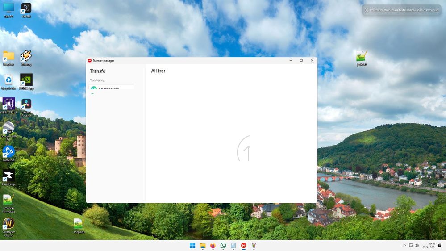Select the DaVinci Resolve desktop shortcut
The image size is (446, 251).
[26, 105]
